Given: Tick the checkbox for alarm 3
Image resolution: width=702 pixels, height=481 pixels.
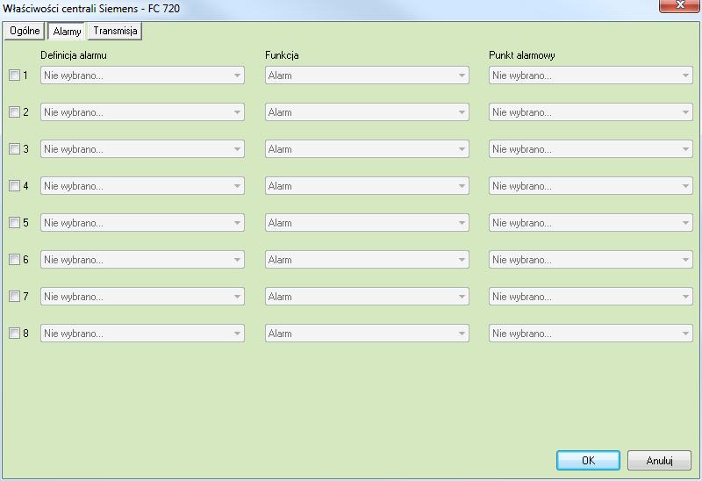Looking at the screenshot, I should (14, 148).
